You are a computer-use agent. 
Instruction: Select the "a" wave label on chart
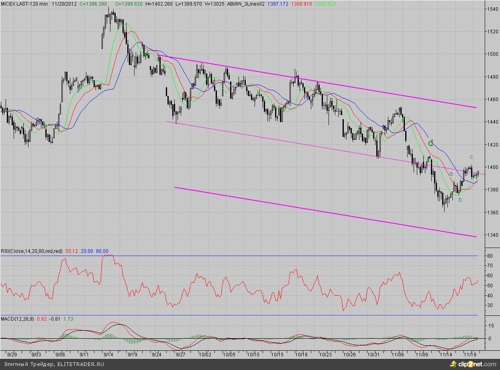pyautogui.click(x=451, y=174)
